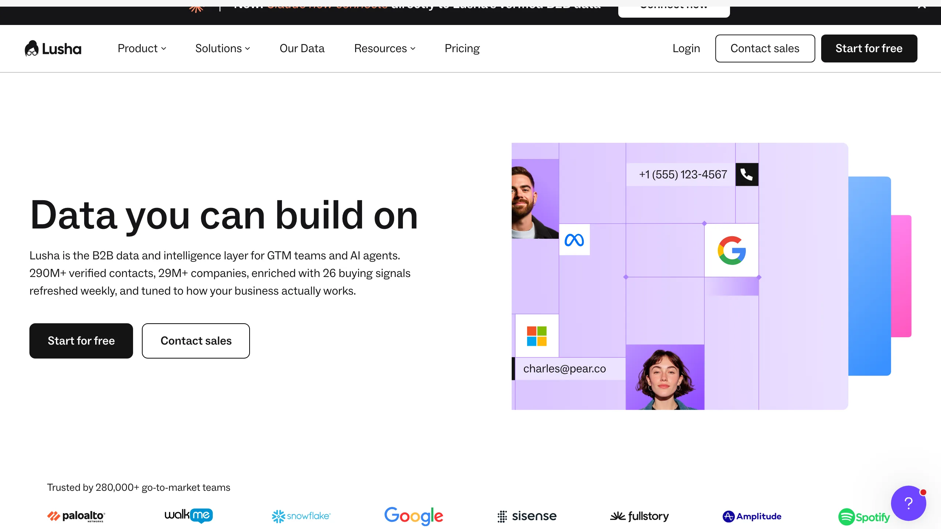
Task: Click the Fullstory logo
Action: (640, 516)
